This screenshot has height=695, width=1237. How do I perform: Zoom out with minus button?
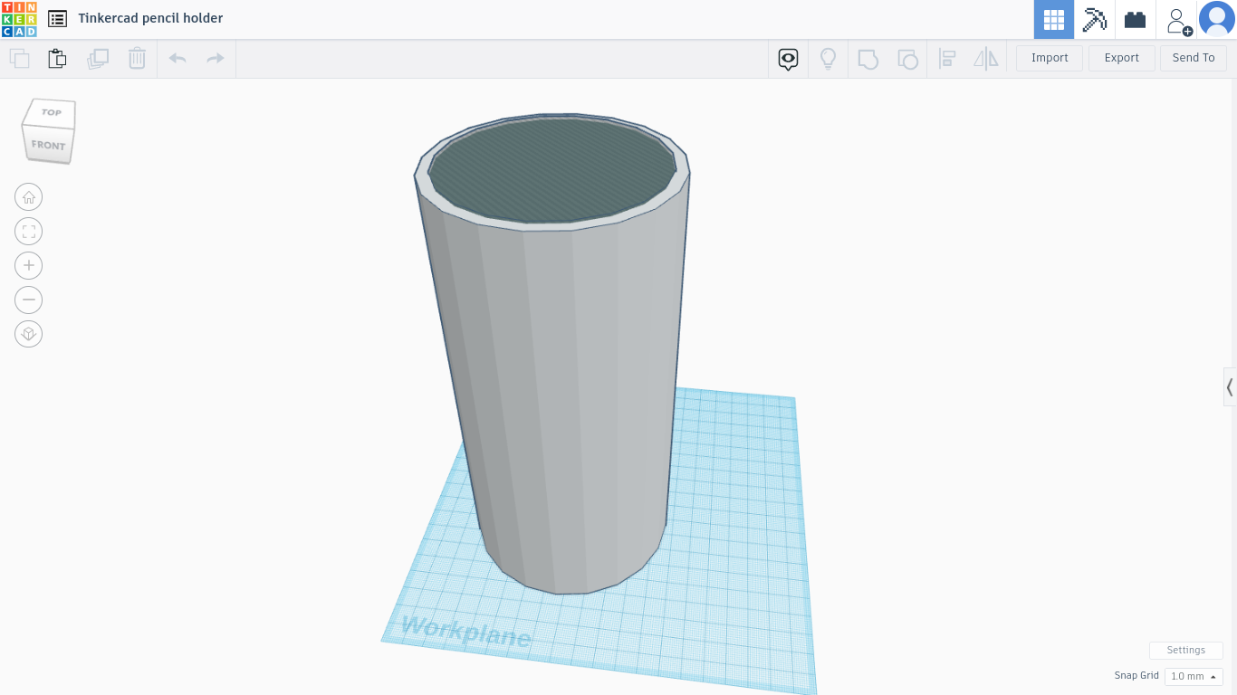(x=29, y=300)
